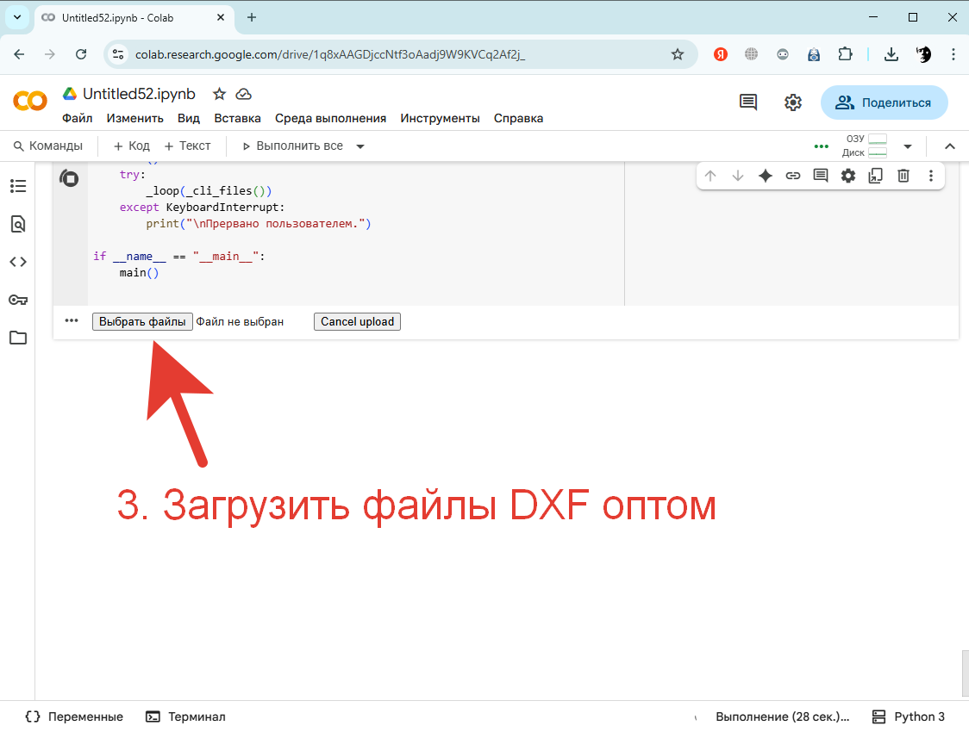The width and height of the screenshot is (969, 732).
Task: Delete the current cell
Action: (903, 176)
